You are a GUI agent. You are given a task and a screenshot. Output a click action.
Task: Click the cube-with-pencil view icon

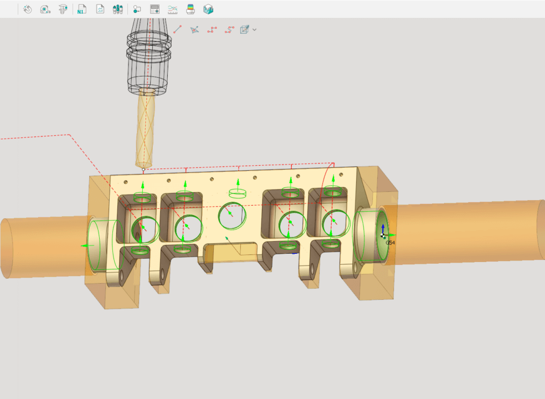(244, 29)
